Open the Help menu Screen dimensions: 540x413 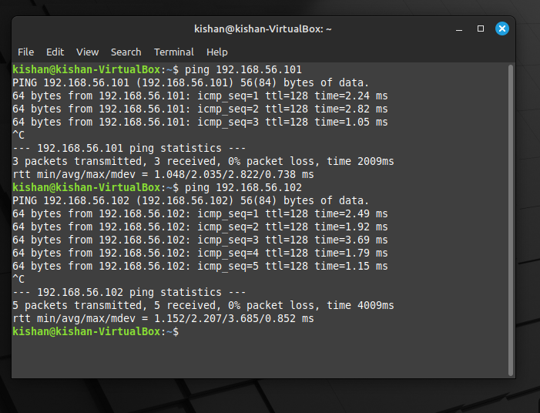click(217, 52)
